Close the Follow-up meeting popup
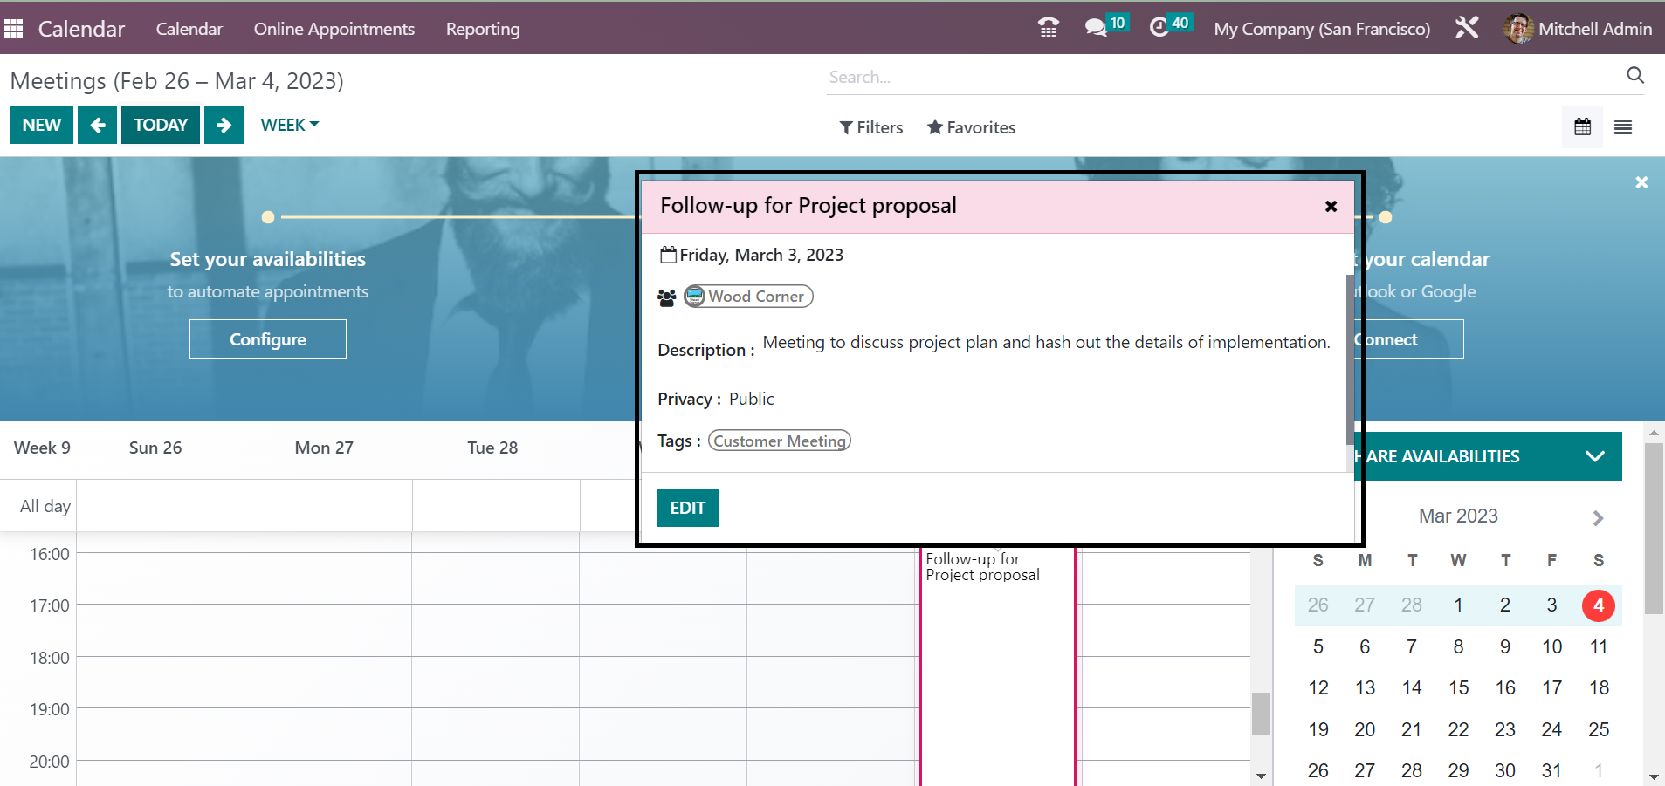 1331,207
